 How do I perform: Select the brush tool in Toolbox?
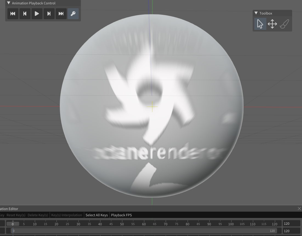[284, 24]
